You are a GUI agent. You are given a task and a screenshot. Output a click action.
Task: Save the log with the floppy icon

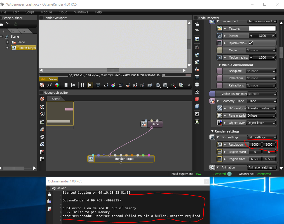[49, 194]
